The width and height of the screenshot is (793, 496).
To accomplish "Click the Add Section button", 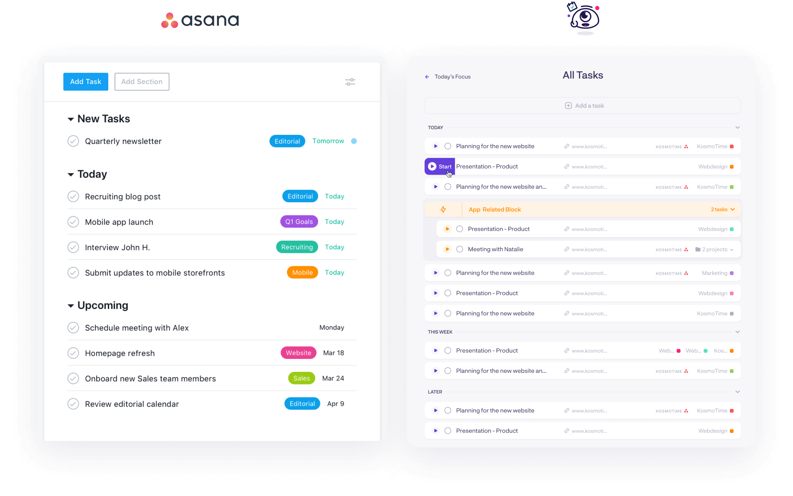I will 142,81.
